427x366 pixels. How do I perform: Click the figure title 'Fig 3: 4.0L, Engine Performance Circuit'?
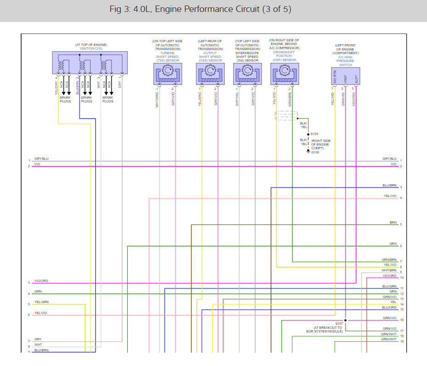point(200,9)
